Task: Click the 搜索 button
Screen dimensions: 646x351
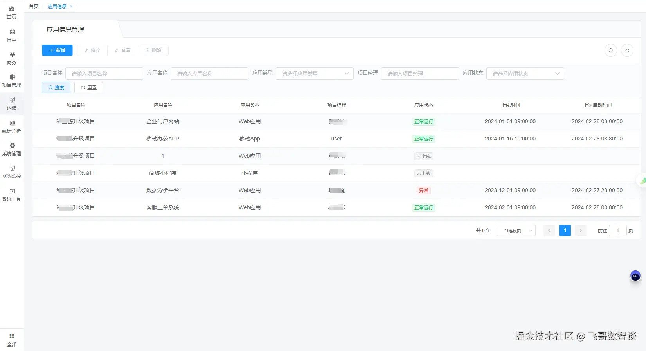Action: click(56, 87)
